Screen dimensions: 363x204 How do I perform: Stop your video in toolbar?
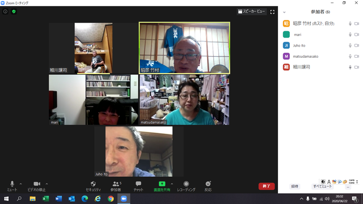tap(36, 186)
